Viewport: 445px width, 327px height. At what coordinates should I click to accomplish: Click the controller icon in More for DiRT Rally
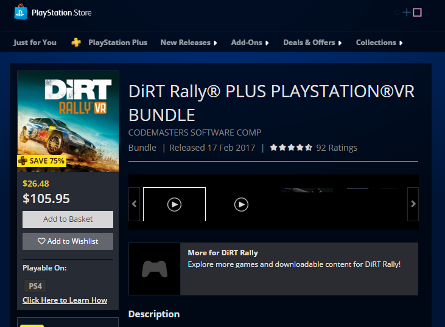(155, 269)
